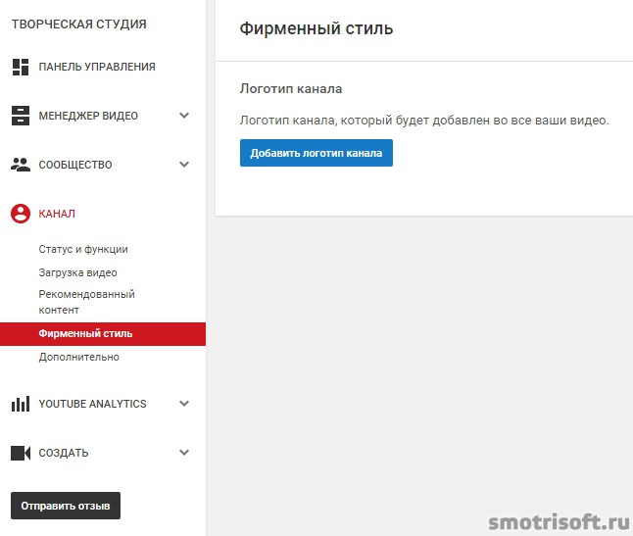Click the bar chart YouTube Analytics icon
Viewport: 633px width, 536px height.
(x=21, y=404)
